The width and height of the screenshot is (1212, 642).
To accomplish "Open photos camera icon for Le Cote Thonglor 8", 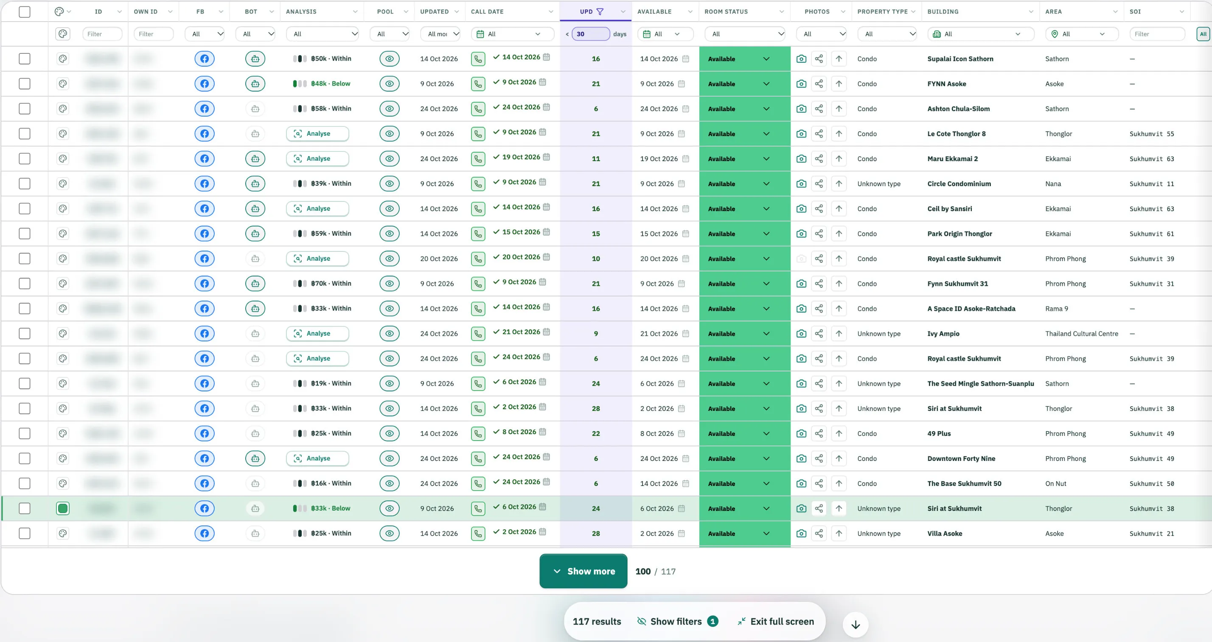I will click(801, 134).
